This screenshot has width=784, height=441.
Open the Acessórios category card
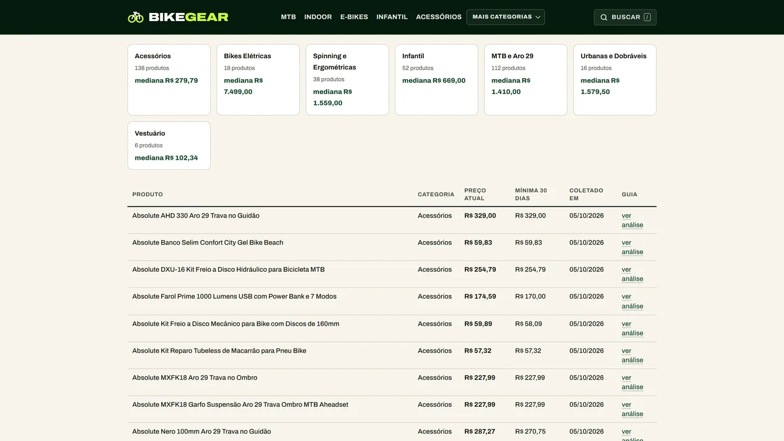point(169,80)
